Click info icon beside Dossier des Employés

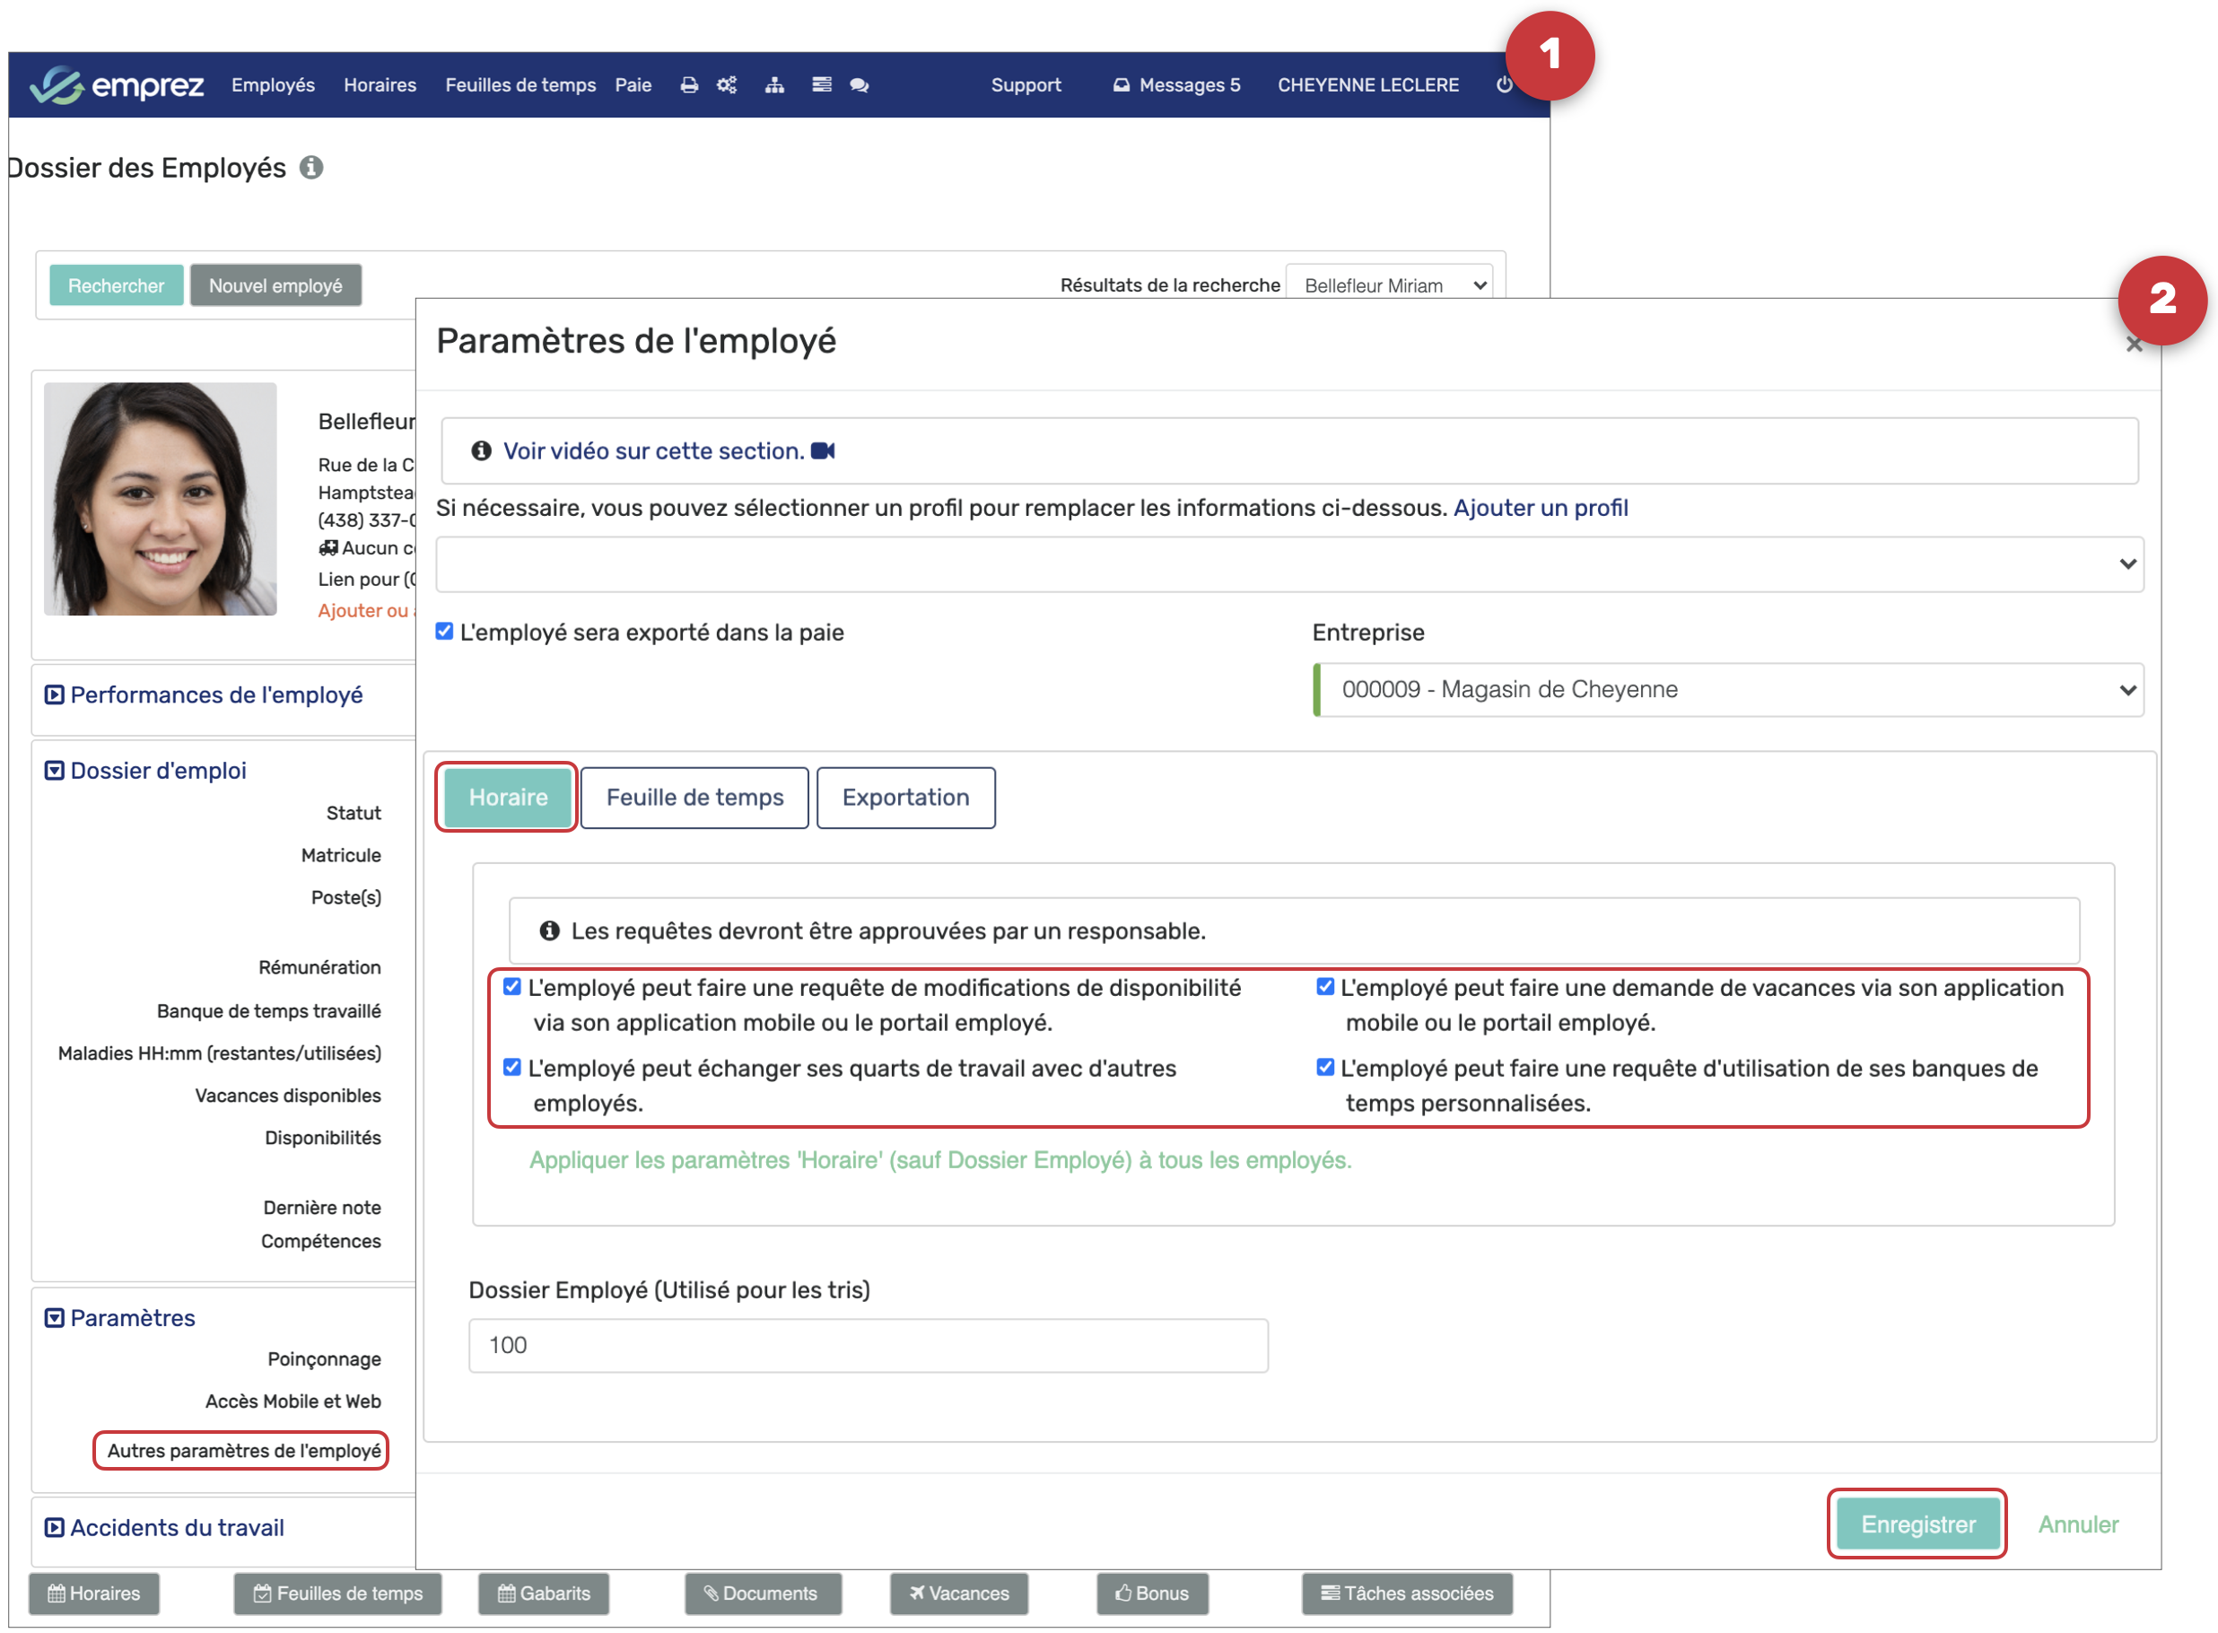311,168
